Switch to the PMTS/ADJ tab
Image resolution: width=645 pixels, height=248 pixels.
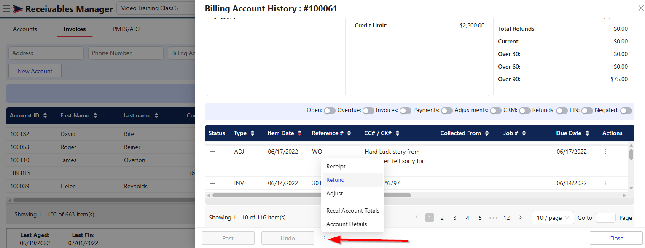click(x=126, y=29)
